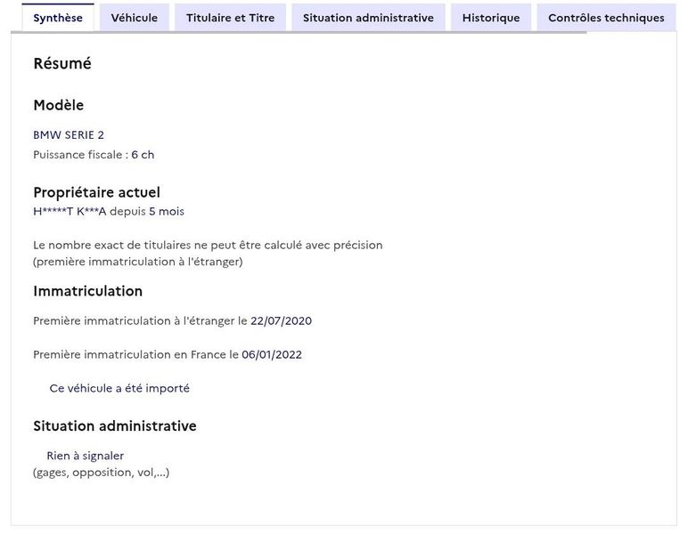Click Ce véhicule a été importé
The height and width of the screenshot is (534, 688).
[119, 389]
